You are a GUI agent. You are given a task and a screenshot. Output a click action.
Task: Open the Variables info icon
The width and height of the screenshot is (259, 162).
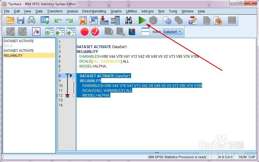(x=115, y=20)
